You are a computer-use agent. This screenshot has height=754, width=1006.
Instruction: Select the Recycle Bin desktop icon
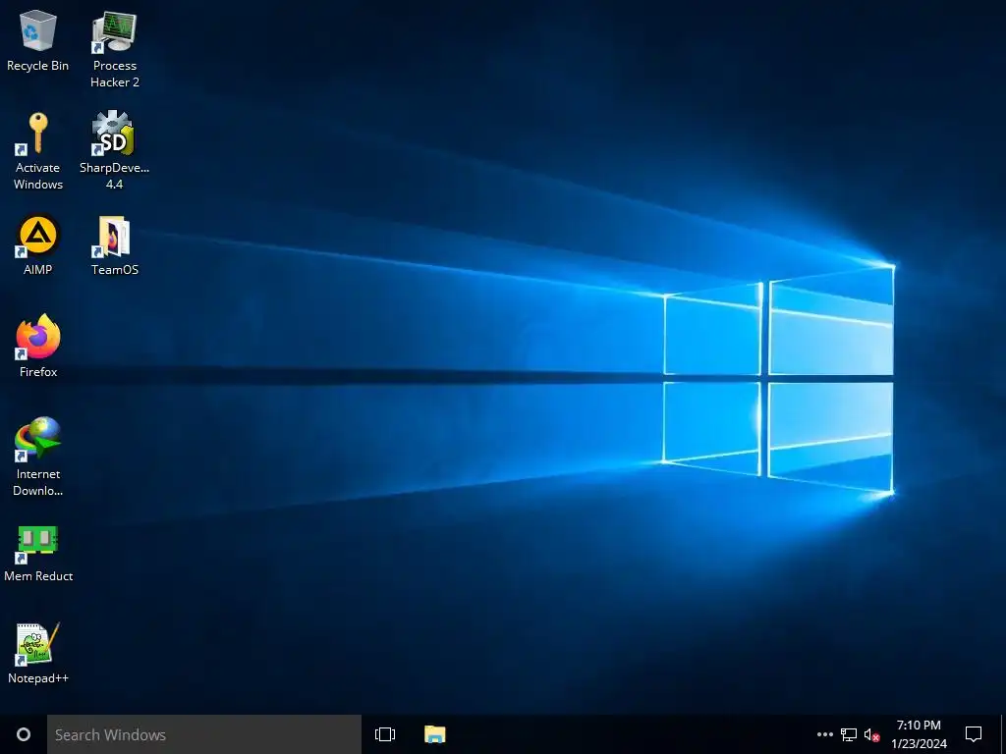click(x=38, y=41)
